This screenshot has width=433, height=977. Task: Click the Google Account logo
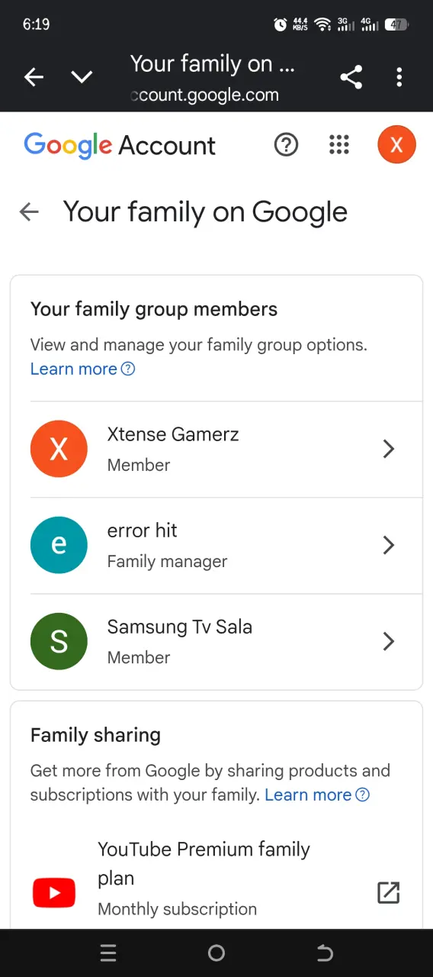pyautogui.click(x=120, y=145)
